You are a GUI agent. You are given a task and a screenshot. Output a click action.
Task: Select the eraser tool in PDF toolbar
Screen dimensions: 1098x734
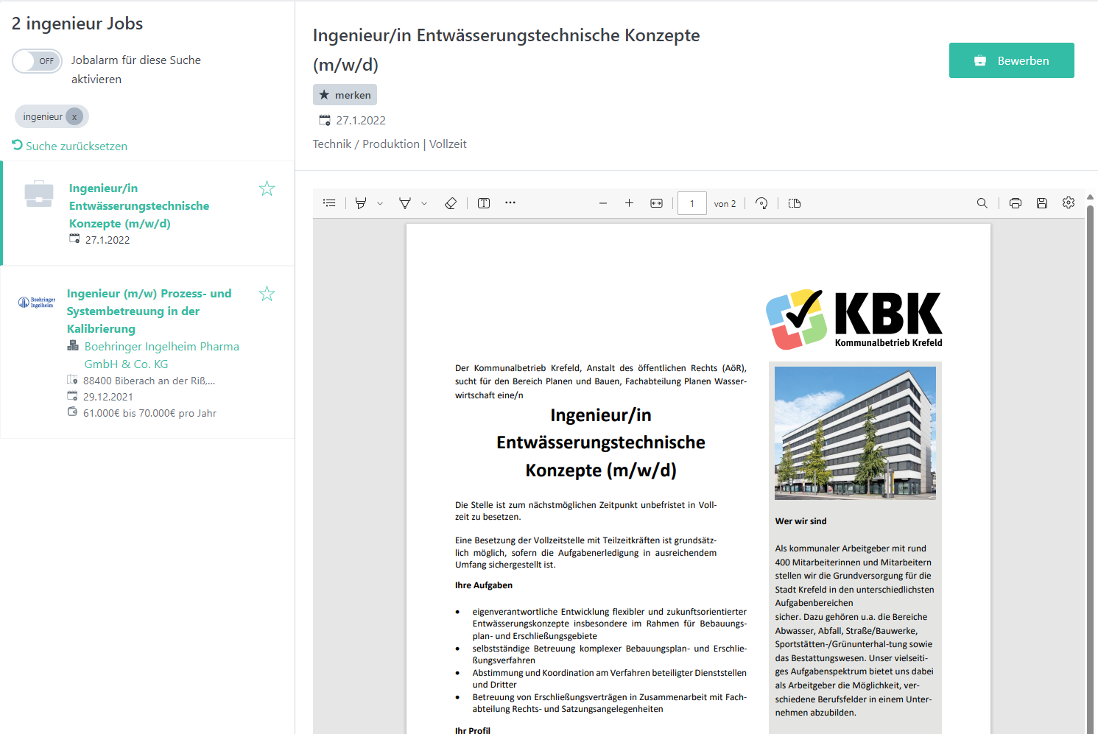[x=451, y=203]
